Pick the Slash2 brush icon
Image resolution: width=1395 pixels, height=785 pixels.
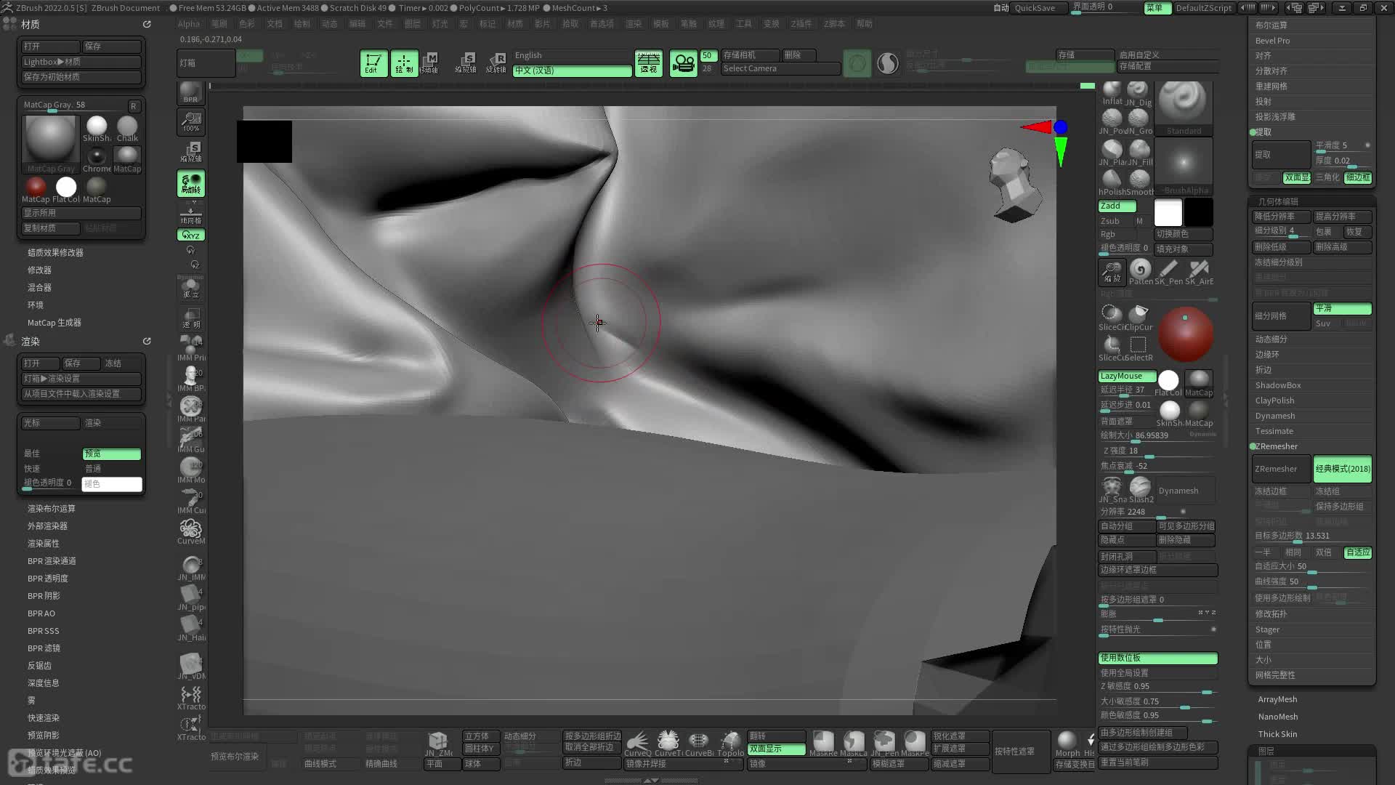[x=1141, y=490]
